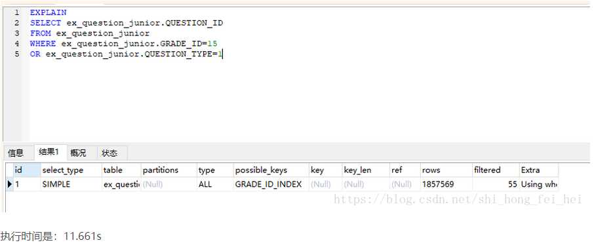Click the Extra column header

[539, 170]
